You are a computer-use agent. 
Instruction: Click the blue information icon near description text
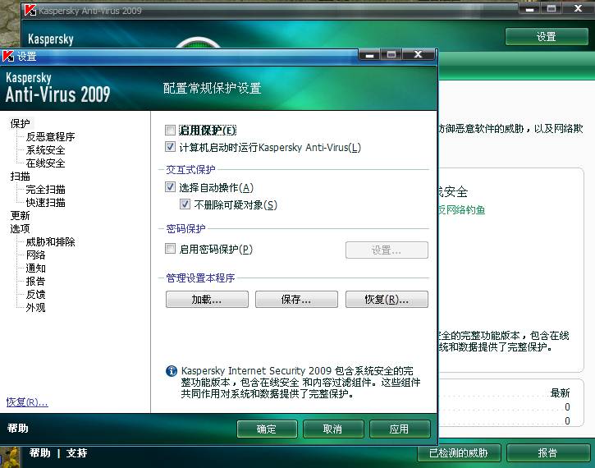click(172, 371)
